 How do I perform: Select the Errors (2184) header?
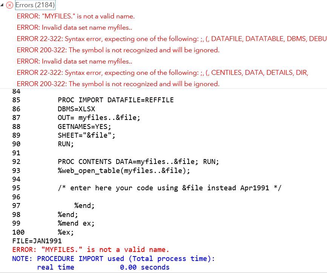(x=35, y=5)
